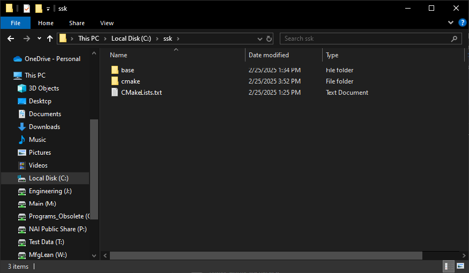The height and width of the screenshot is (273, 469).
Task: Select the base folder
Action: 128,70
